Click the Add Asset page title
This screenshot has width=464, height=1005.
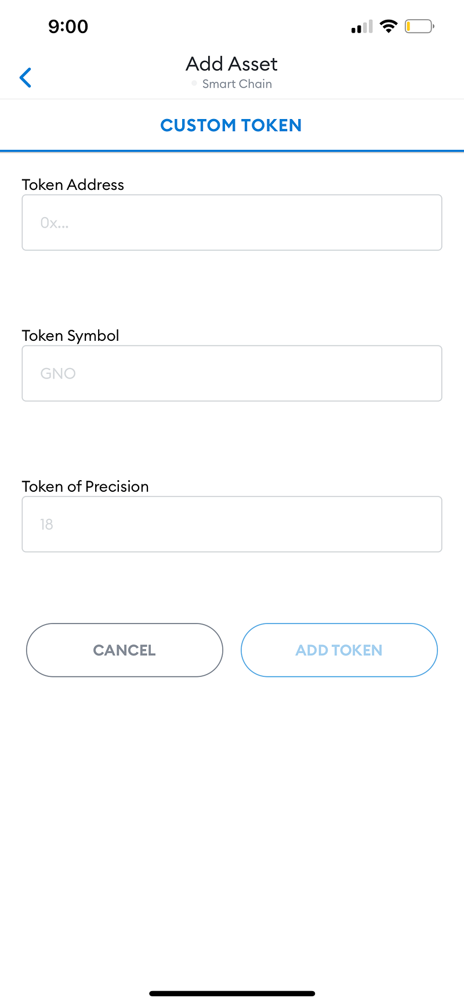(x=231, y=63)
